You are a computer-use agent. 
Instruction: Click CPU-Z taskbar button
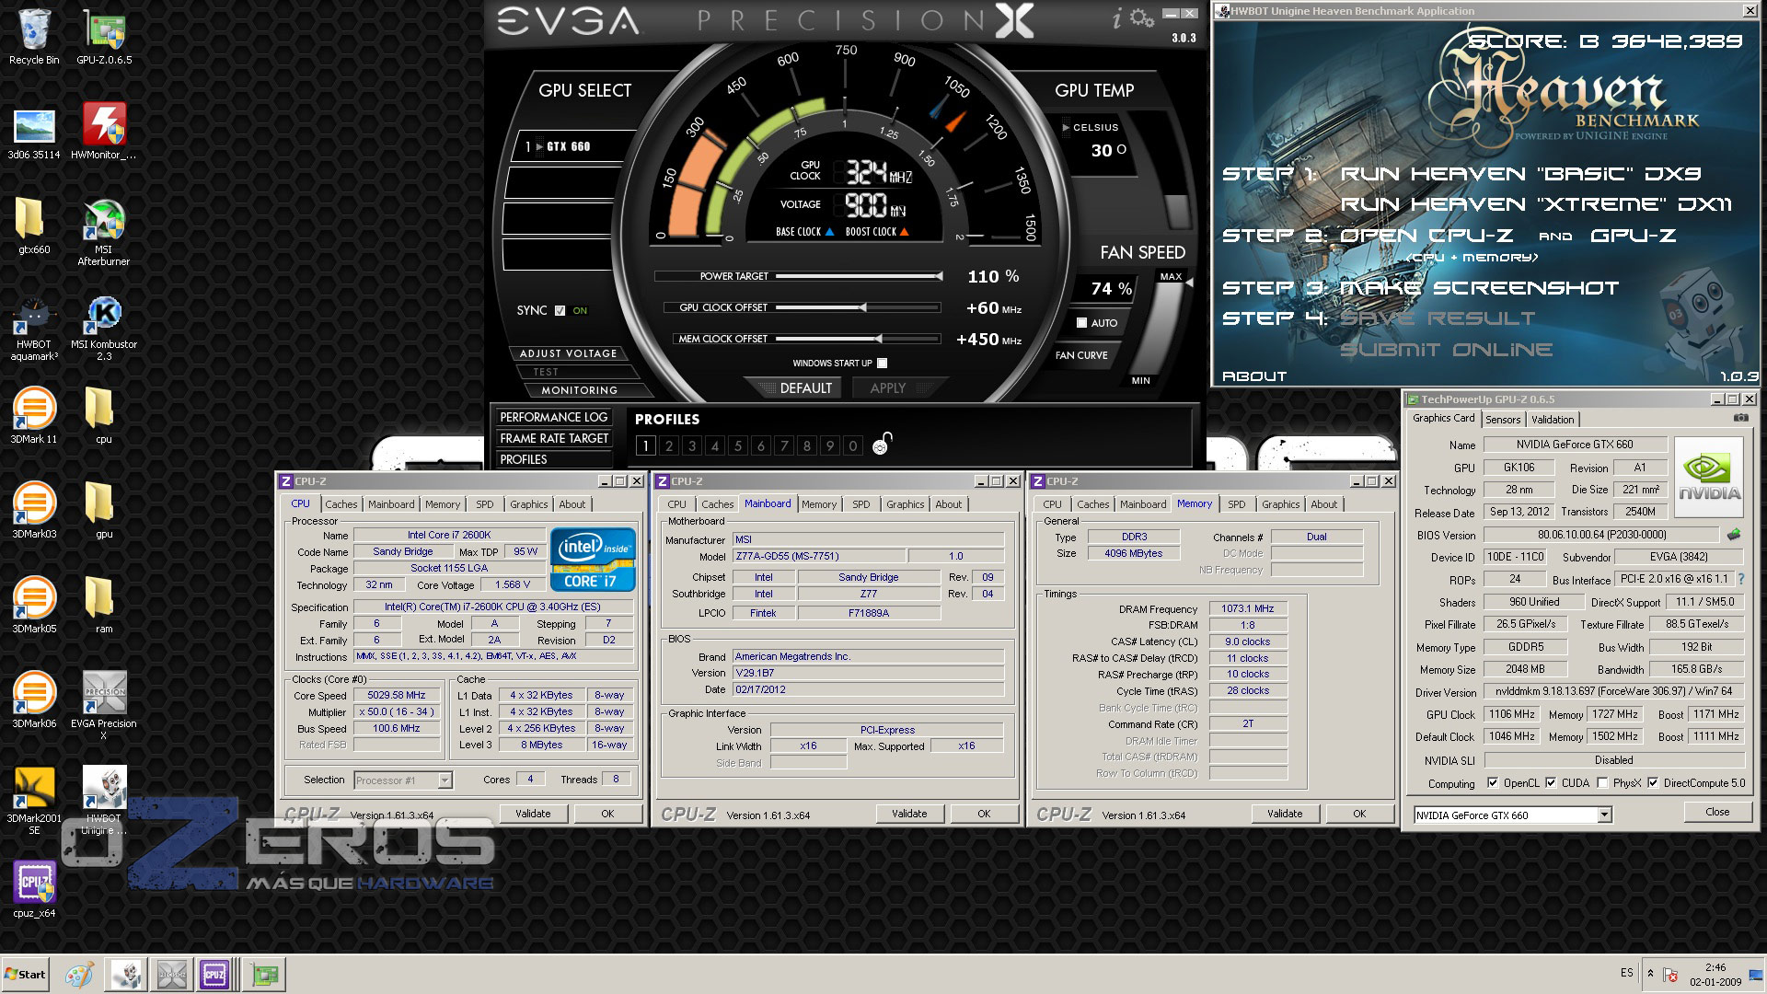tap(214, 974)
